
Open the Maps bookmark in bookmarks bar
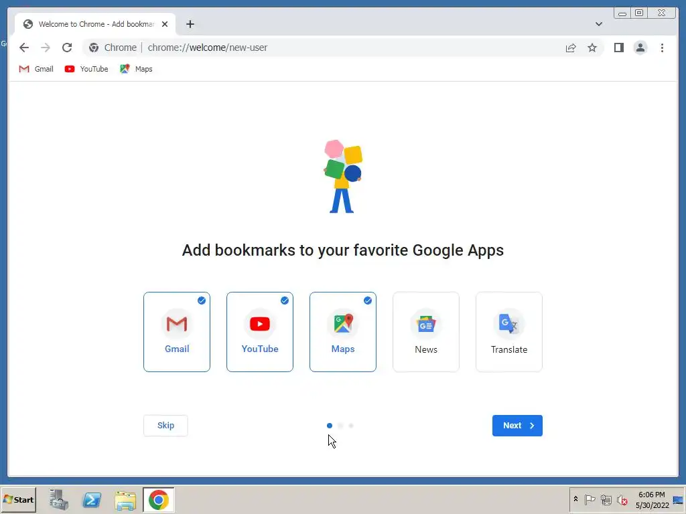(x=136, y=69)
